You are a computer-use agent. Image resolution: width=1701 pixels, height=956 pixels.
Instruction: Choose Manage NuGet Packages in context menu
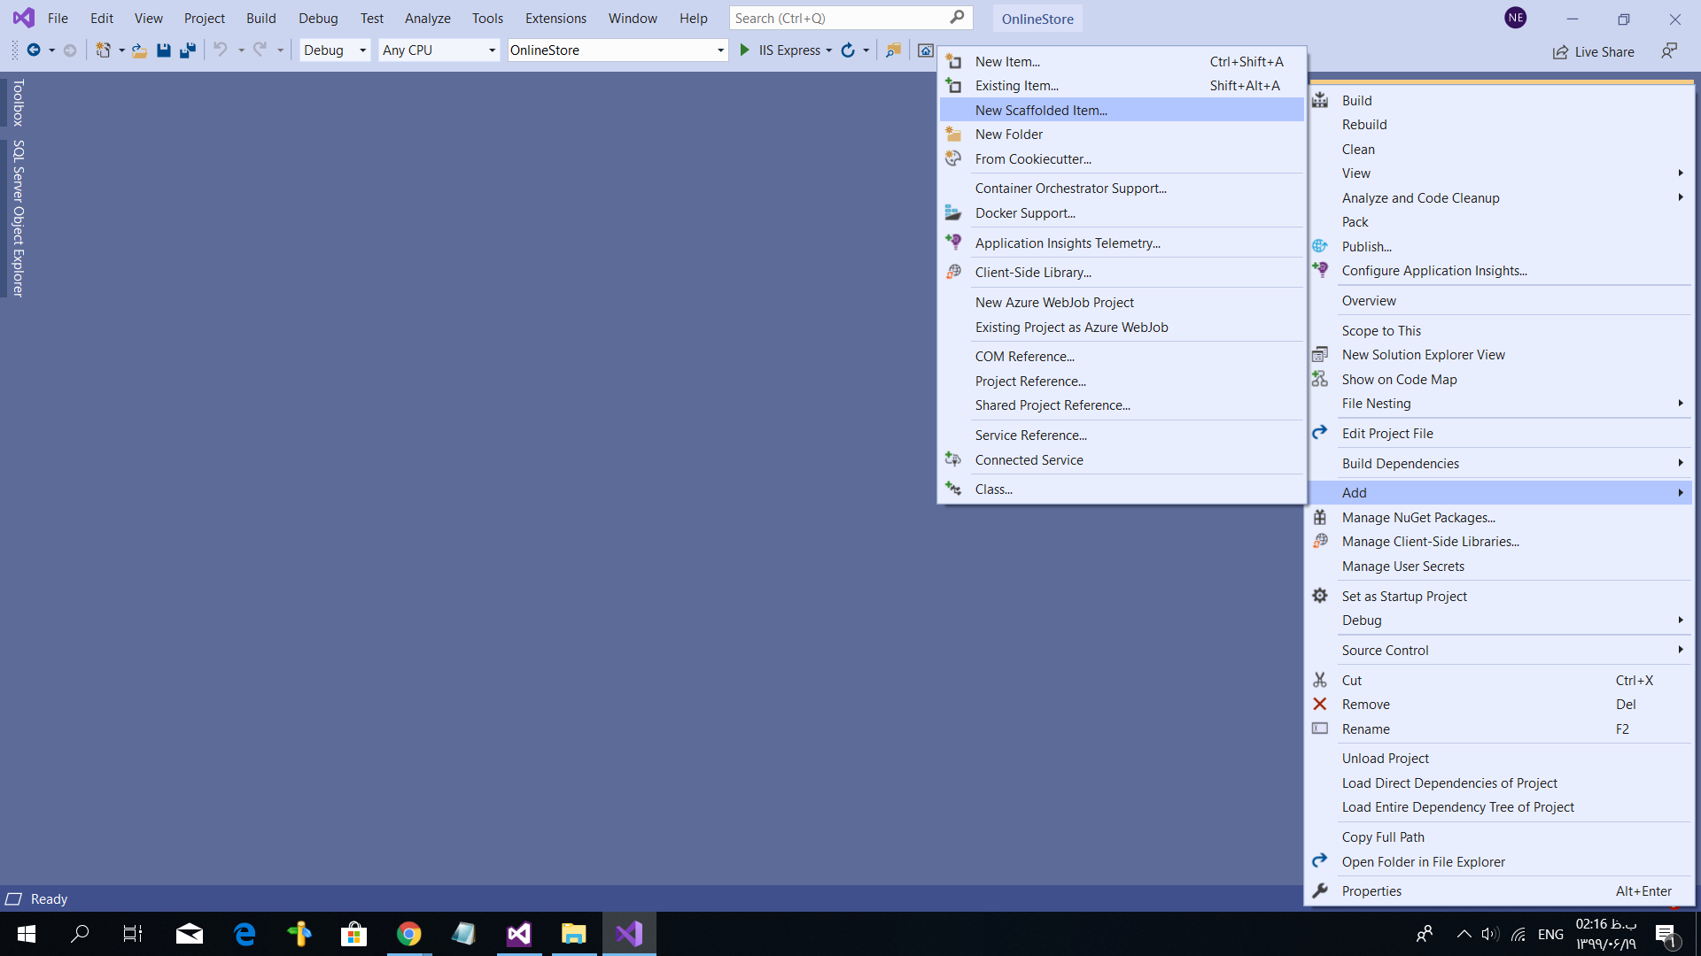click(x=1417, y=518)
